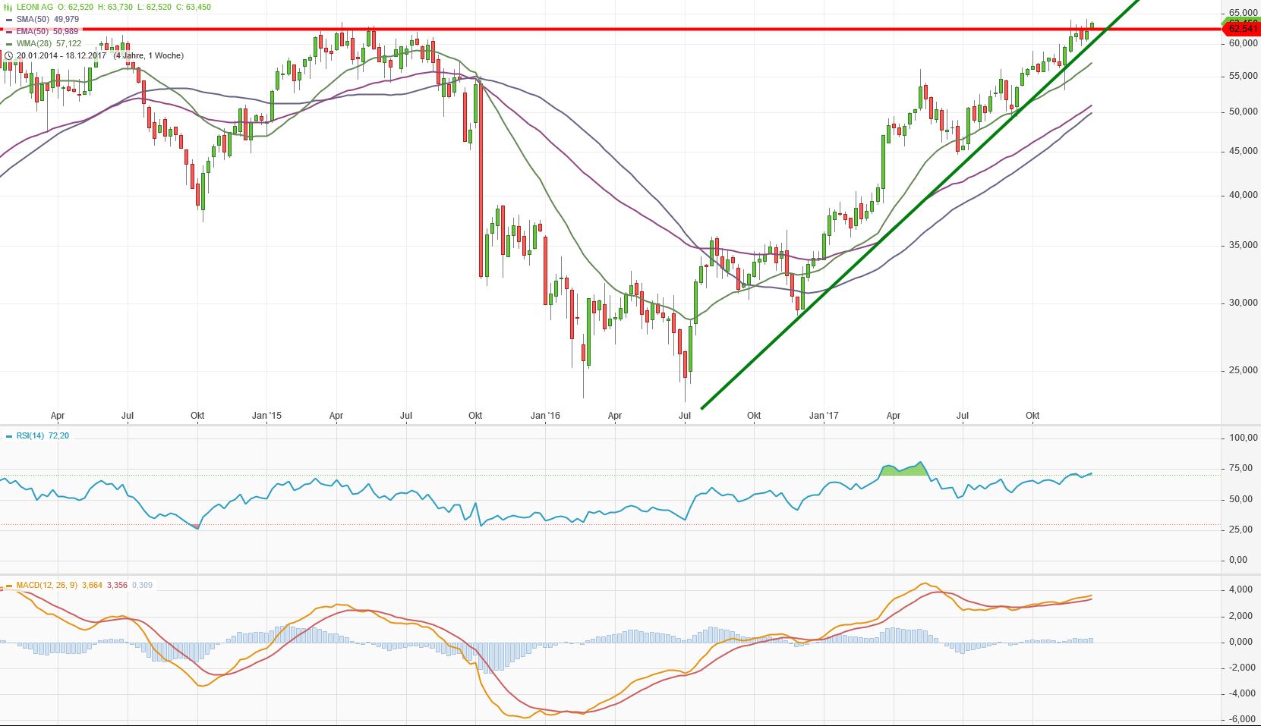Click the date range 20.01.2014 - 18.12.2017 text
This screenshot has width=1261, height=726.
pos(61,55)
